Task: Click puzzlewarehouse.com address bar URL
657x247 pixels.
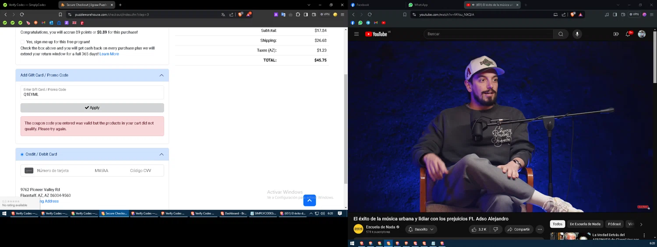Action: (x=112, y=14)
